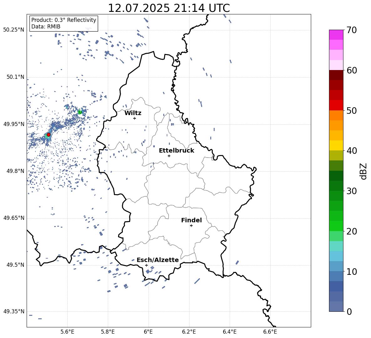371x338 pixels.
Task: Click the 49.95°N latitude label
Action: tap(14, 124)
